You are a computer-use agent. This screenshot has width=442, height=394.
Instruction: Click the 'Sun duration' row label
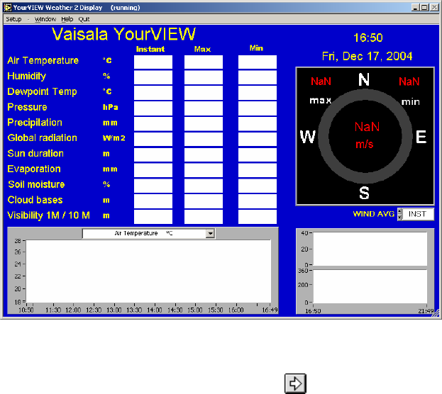tap(35, 154)
